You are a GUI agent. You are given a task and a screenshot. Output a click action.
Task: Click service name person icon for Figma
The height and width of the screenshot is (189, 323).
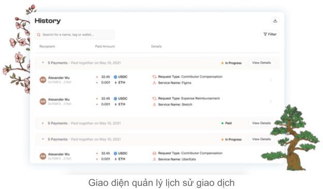pyautogui.click(x=154, y=83)
